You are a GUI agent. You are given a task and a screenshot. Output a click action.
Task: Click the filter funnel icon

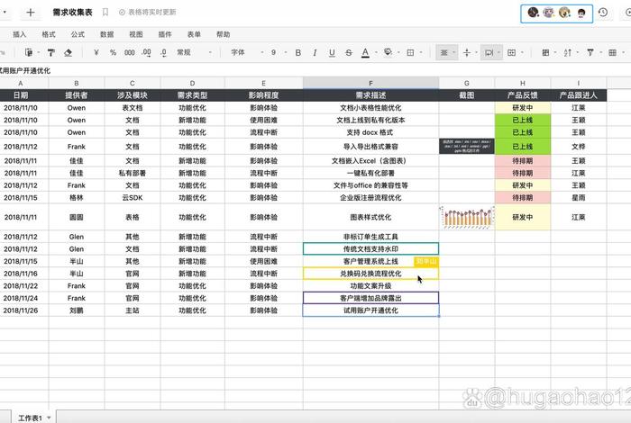click(590, 52)
